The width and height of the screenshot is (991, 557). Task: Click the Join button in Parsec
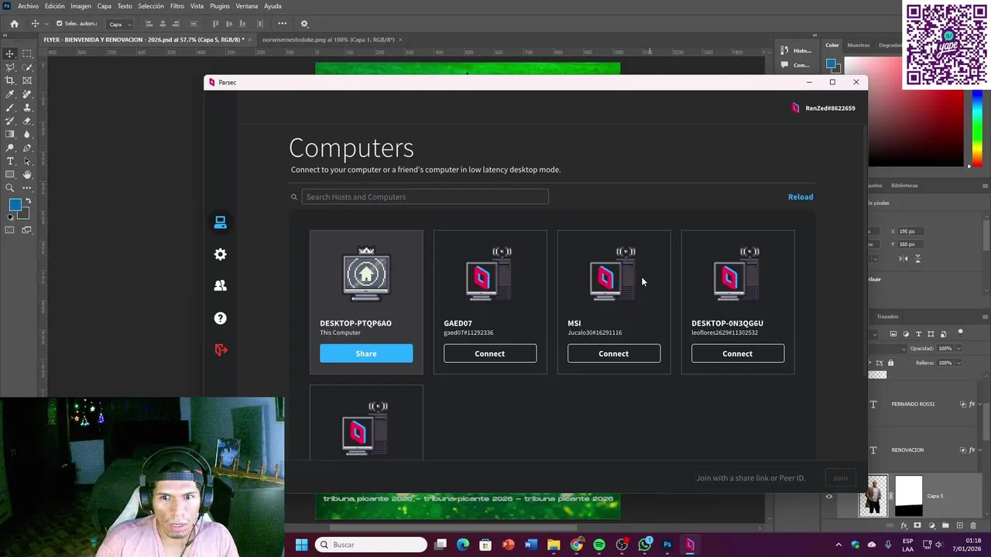click(x=840, y=478)
